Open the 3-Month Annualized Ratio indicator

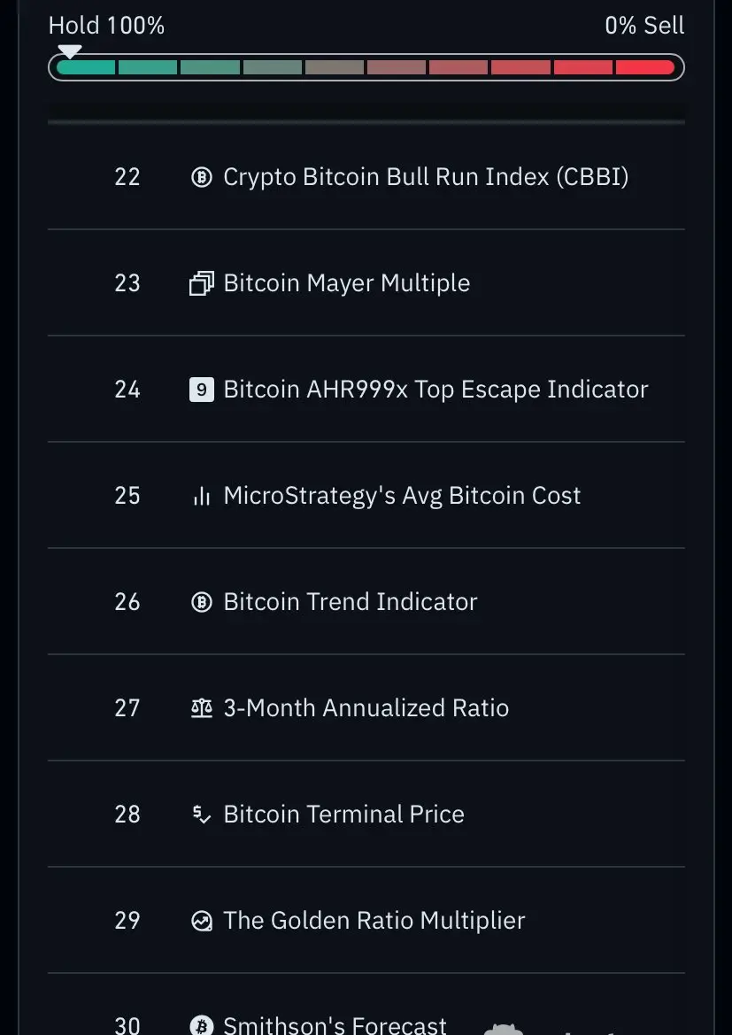(x=366, y=708)
